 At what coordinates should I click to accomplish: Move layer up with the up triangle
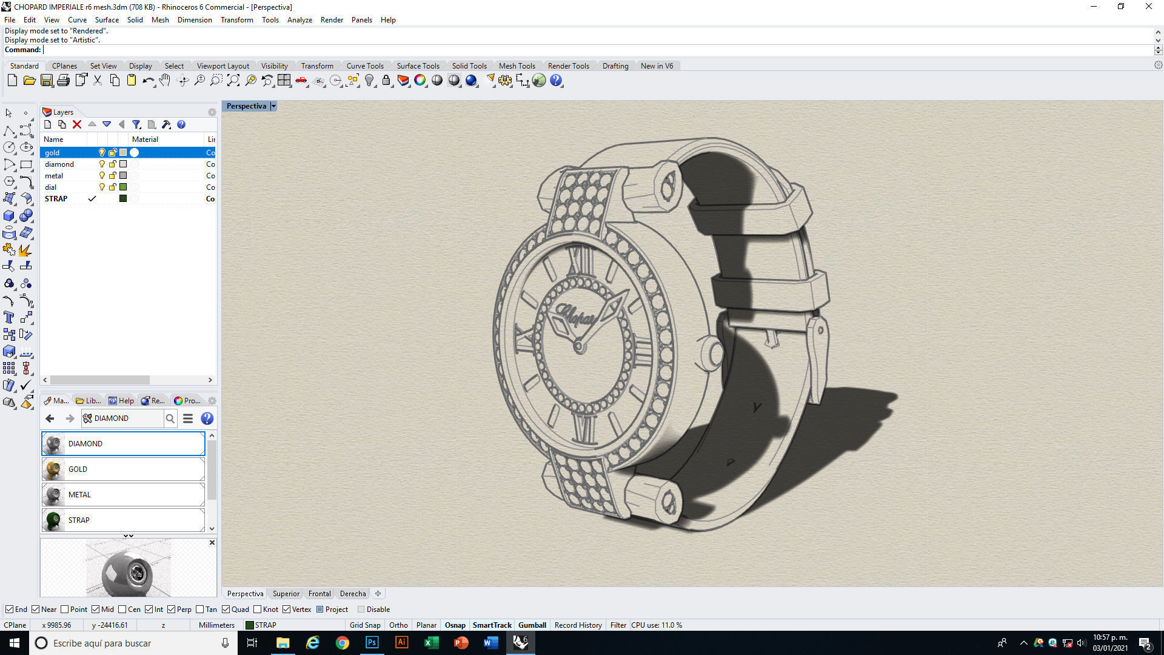92,124
